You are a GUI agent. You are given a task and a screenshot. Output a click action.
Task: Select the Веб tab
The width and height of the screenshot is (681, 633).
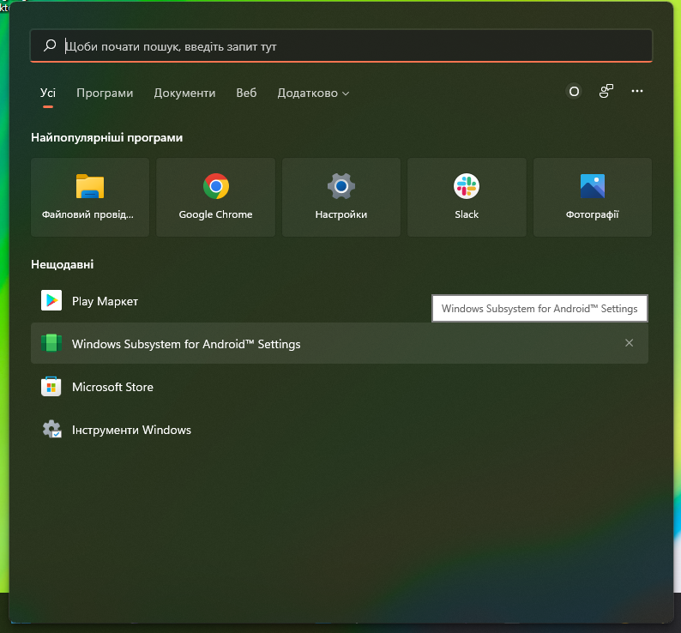click(246, 93)
